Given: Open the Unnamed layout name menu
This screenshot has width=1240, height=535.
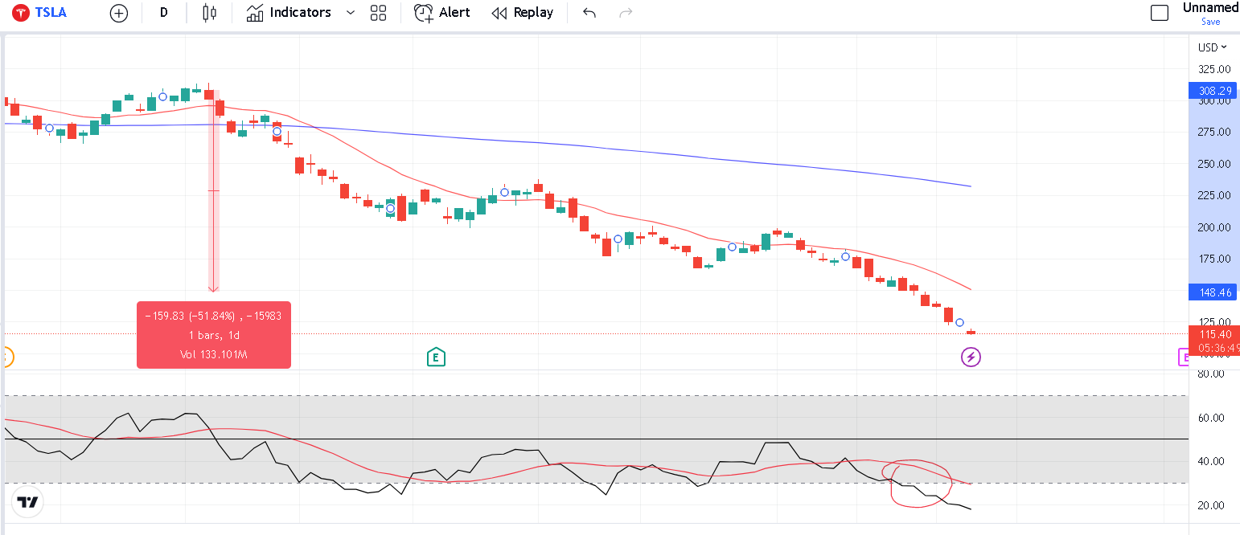Looking at the screenshot, I should (1210, 8).
